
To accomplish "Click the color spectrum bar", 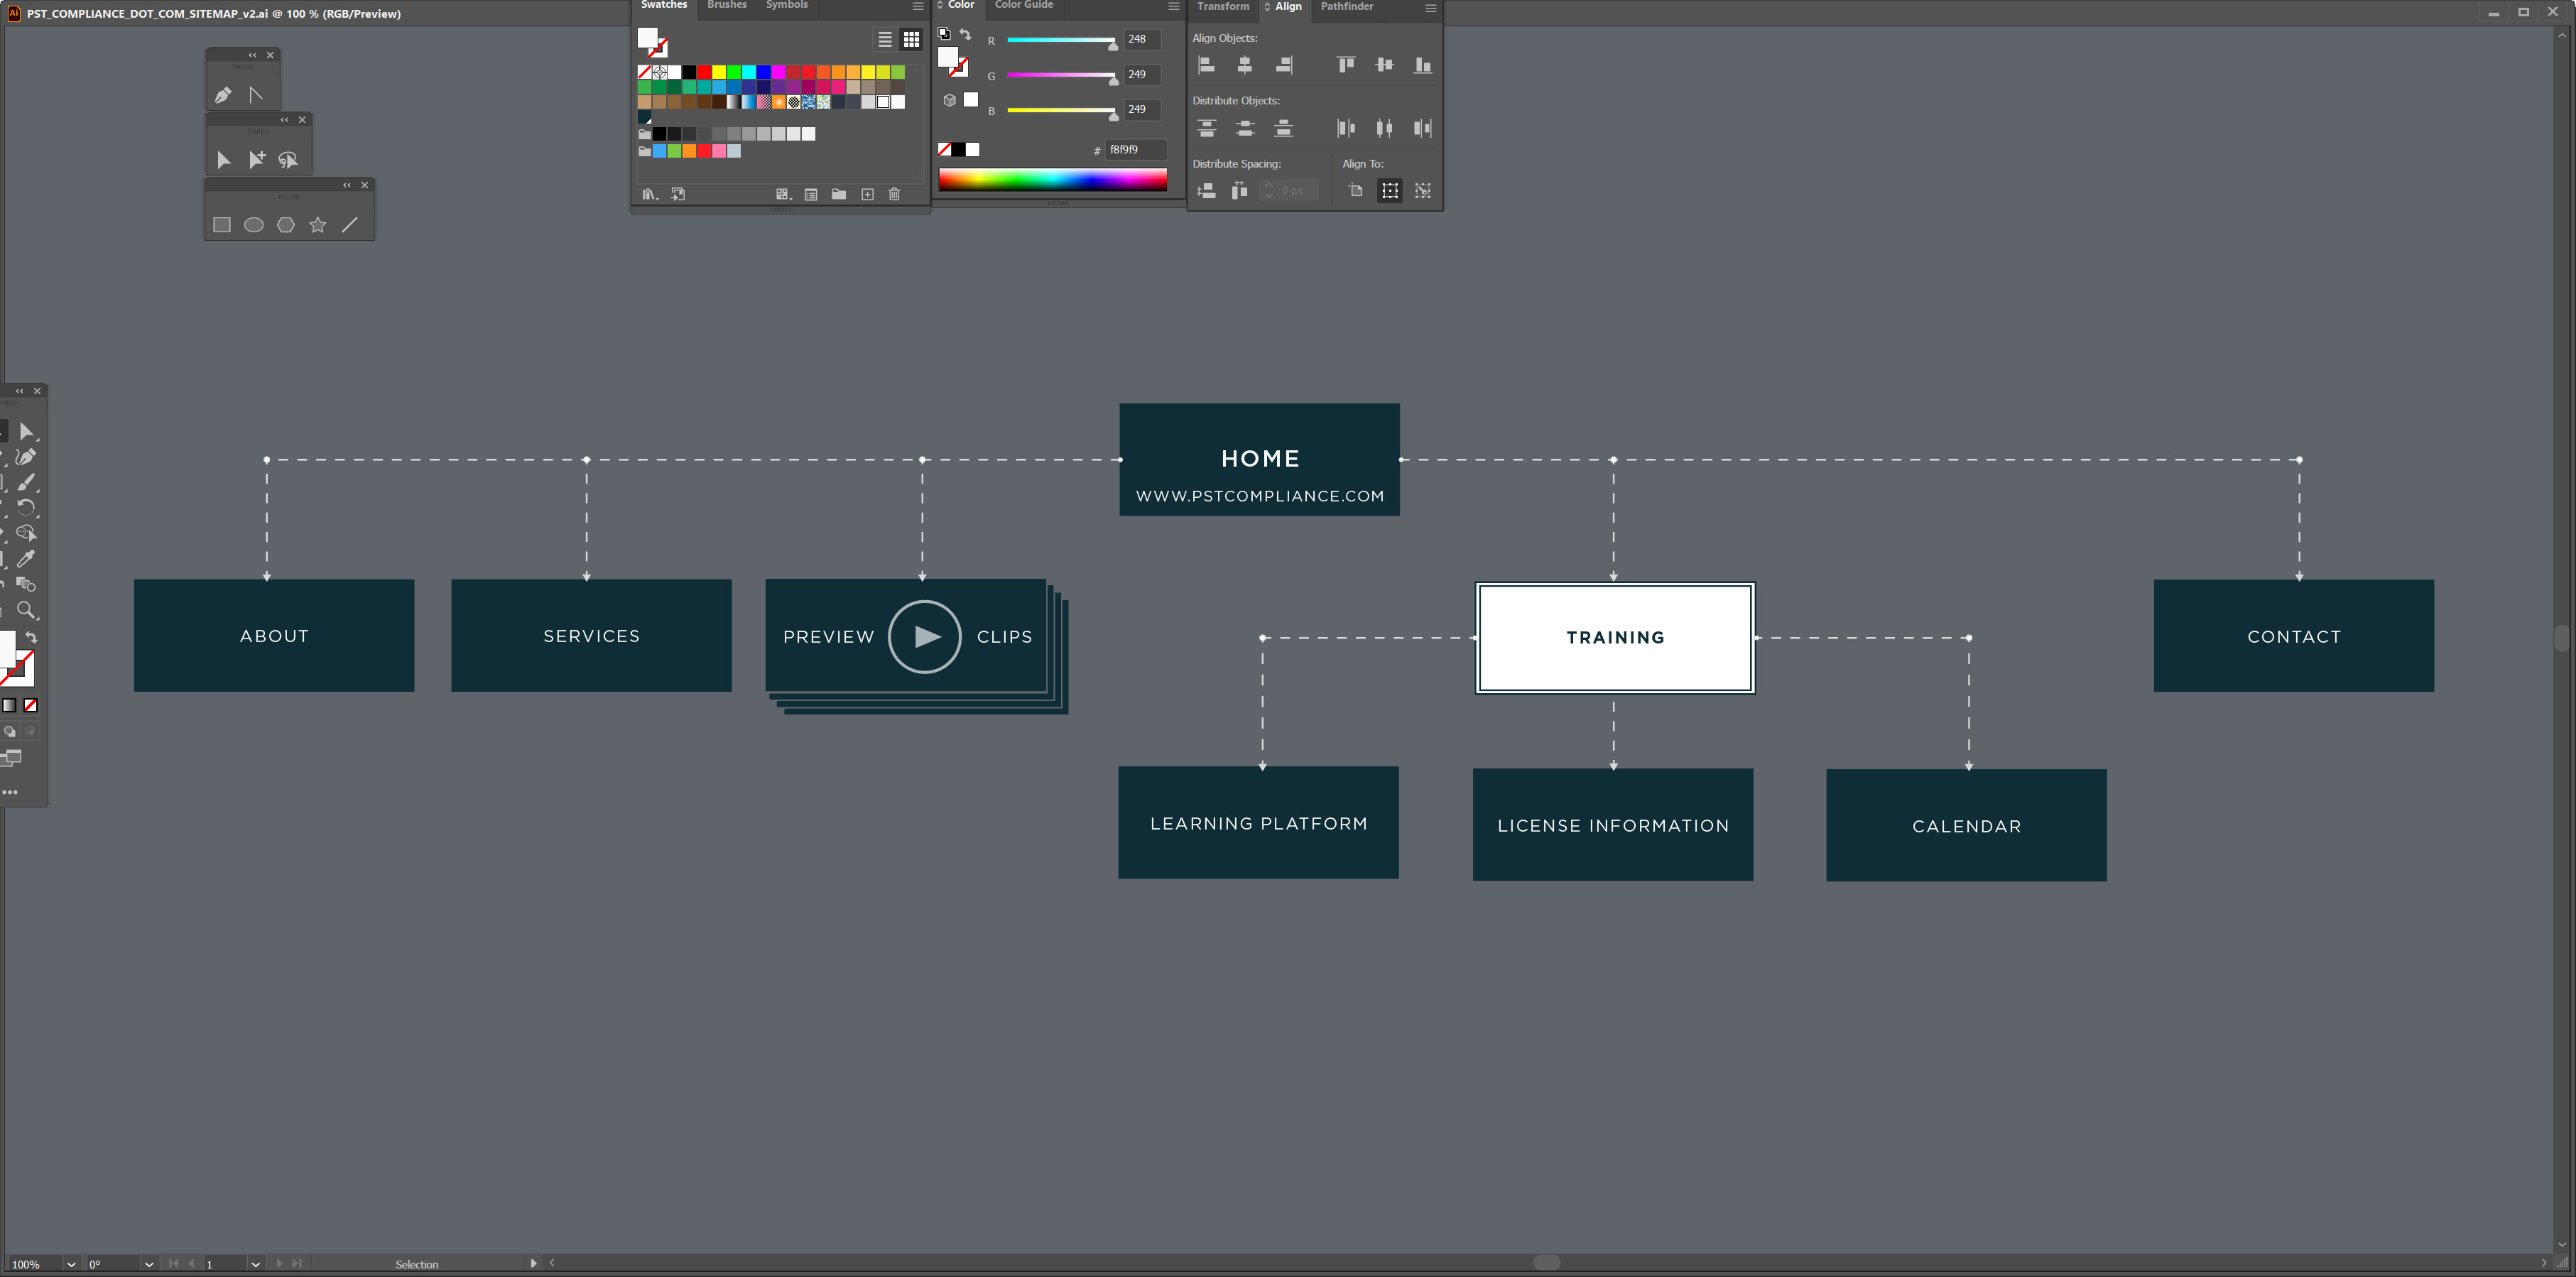I will (1053, 180).
